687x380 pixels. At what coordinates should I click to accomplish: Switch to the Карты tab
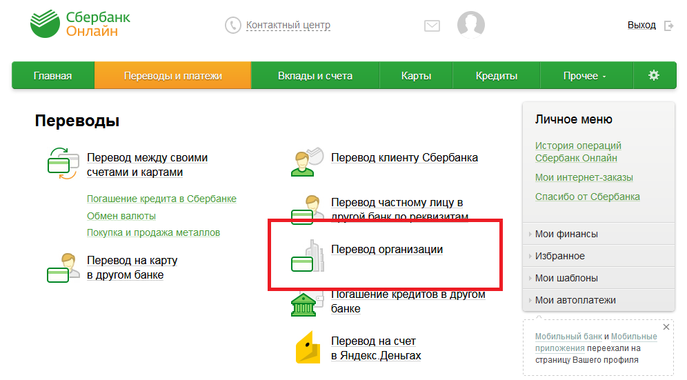point(416,75)
